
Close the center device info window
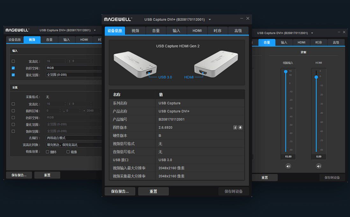248,18
